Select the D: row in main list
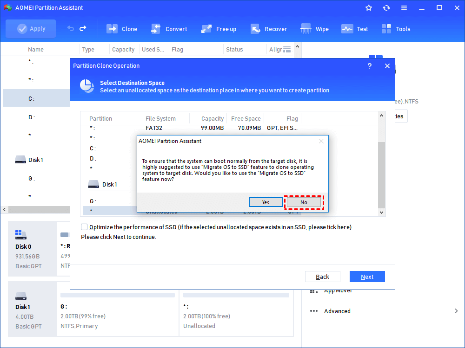Image resolution: width=465 pixels, height=348 pixels. pyautogui.click(x=36, y=117)
